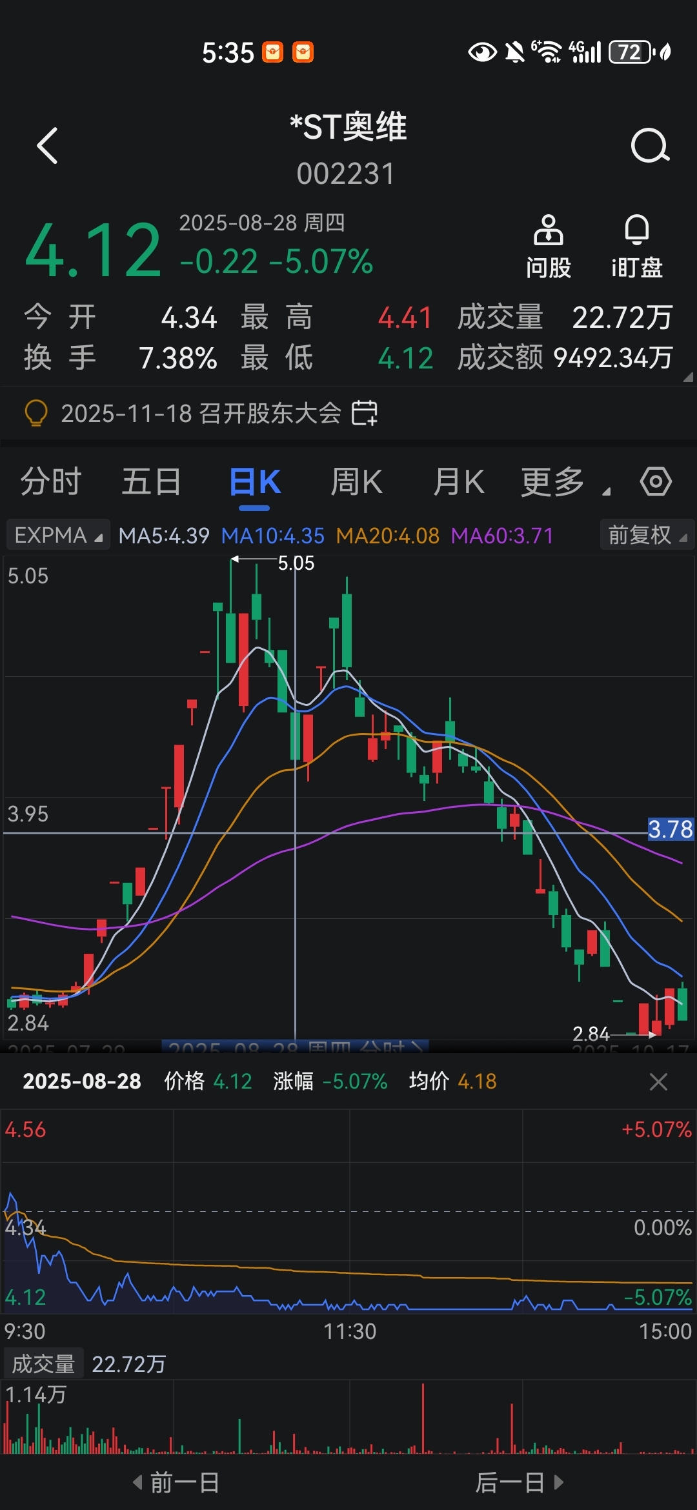The image size is (697, 1510).
Task: Tap the muted notification bell icon
Action: (x=514, y=52)
